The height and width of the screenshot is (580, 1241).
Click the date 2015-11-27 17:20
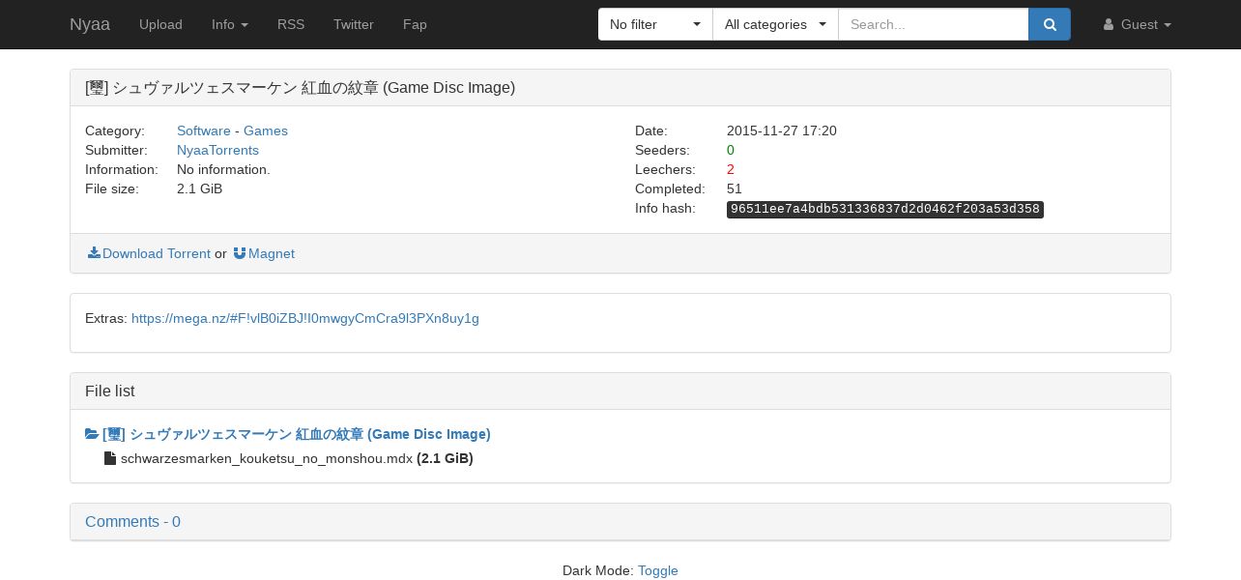tap(782, 130)
